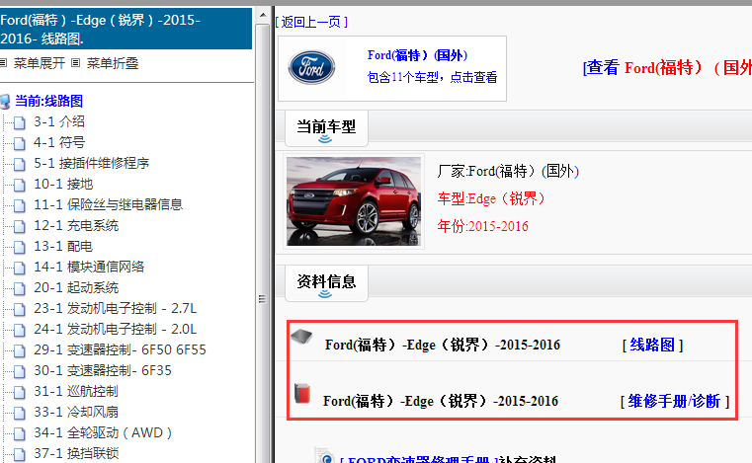
Task: Open the Ford(福特)（国外) link
Action: click(417, 55)
